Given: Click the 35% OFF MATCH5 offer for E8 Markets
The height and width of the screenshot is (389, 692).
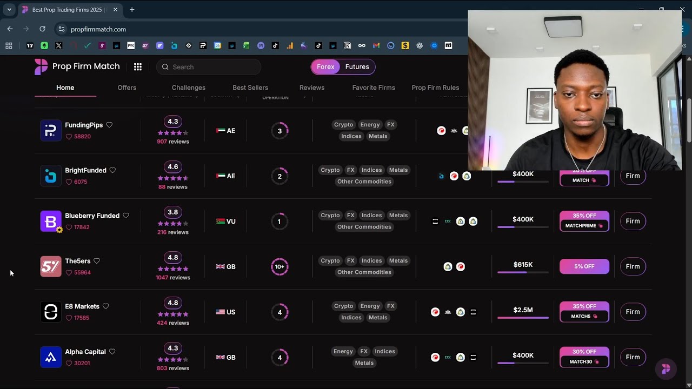Looking at the screenshot, I should coord(584,312).
